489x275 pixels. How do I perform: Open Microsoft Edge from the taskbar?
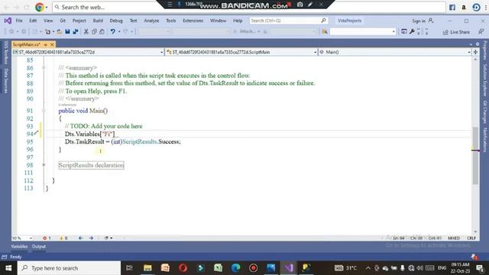click(236, 268)
